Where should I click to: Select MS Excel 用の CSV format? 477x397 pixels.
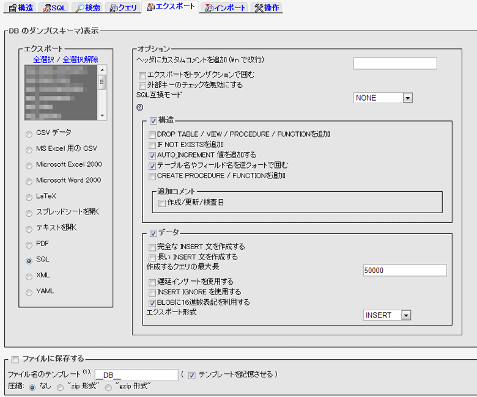tap(29, 150)
